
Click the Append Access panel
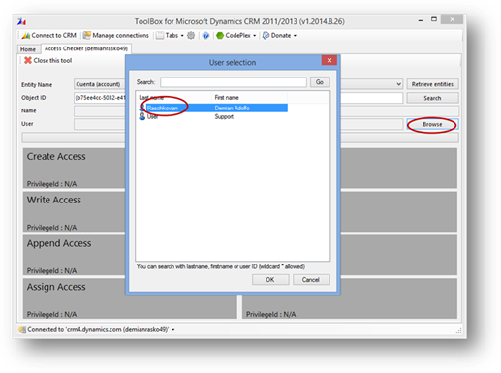(x=74, y=255)
